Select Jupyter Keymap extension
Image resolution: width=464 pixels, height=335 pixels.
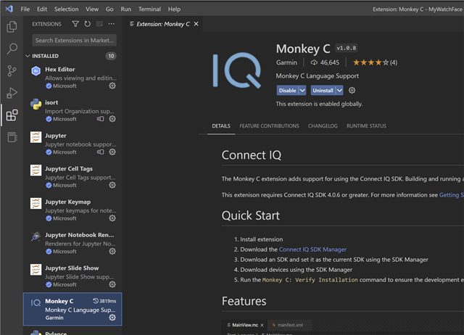coord(72,210)
